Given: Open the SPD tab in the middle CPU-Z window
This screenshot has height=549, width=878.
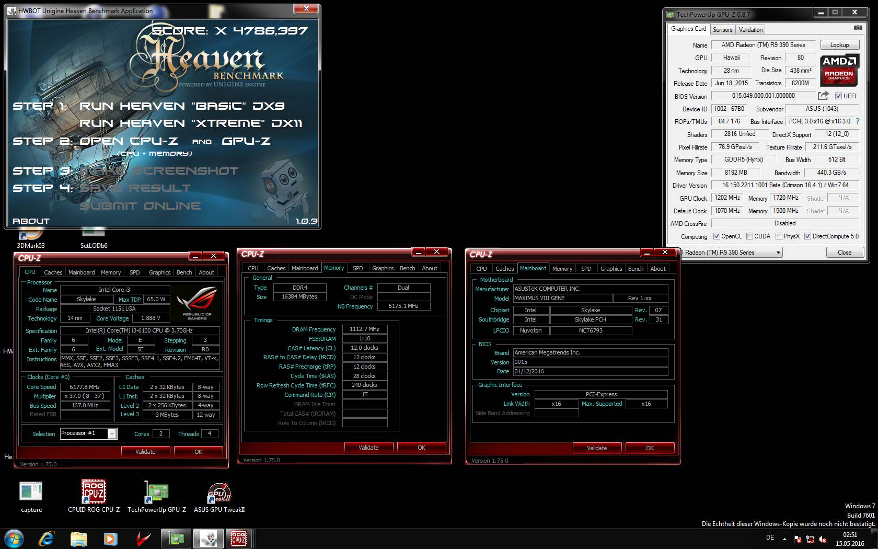Looking at the screenshot, I should click(x=357, y=268).
